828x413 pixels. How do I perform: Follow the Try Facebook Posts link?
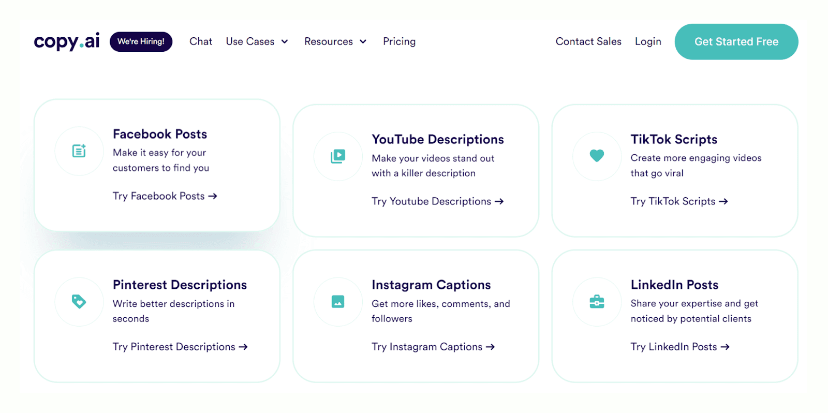tap(165, 196)
